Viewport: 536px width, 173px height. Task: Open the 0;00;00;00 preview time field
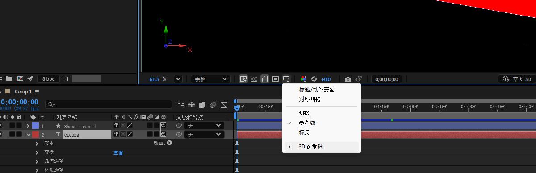click(x=387, y=79)
